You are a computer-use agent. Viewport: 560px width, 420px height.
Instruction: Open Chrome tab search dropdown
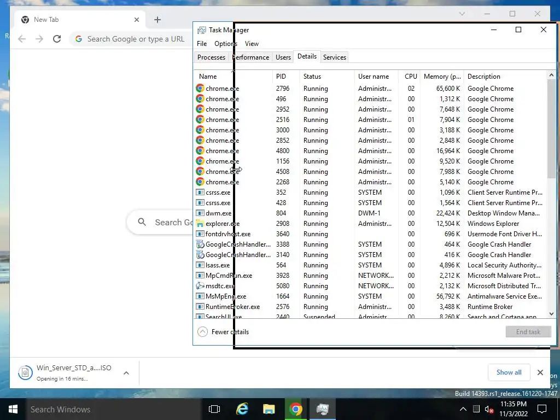pos(462,14)
